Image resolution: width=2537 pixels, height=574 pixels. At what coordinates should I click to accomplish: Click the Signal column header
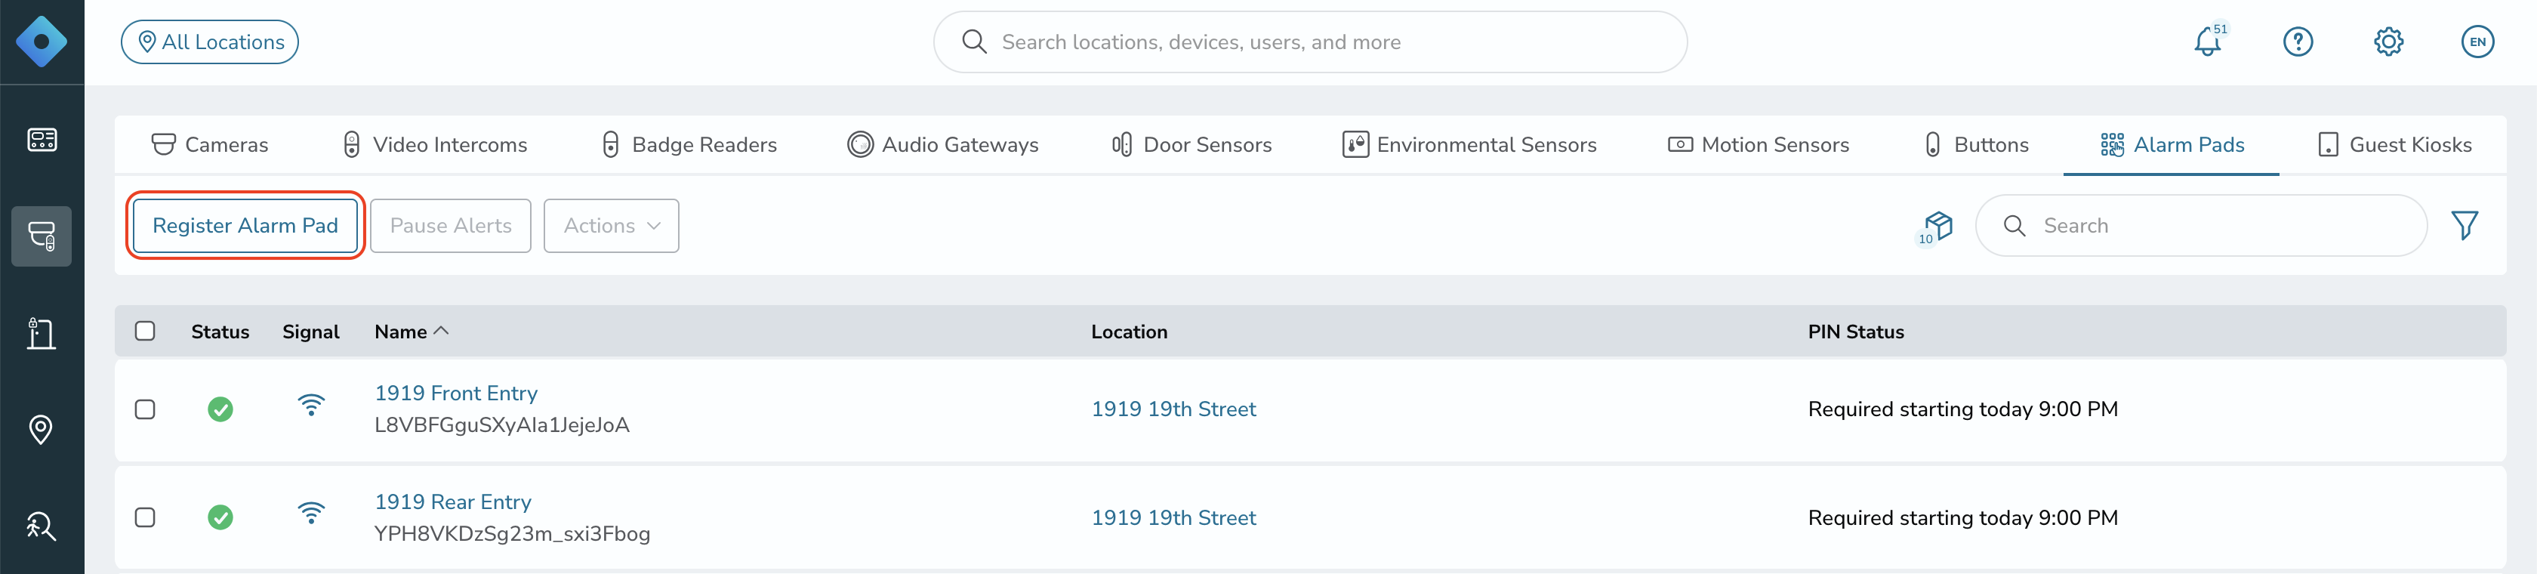[x=310, y=332]
